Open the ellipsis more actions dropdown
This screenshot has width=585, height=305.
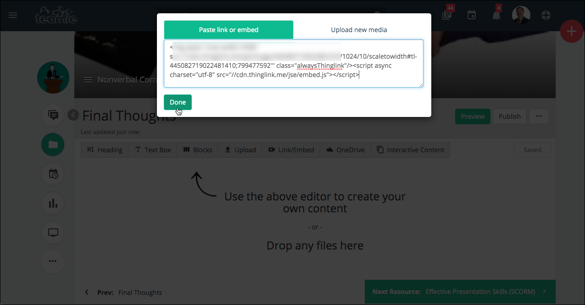tap(539, 116)
